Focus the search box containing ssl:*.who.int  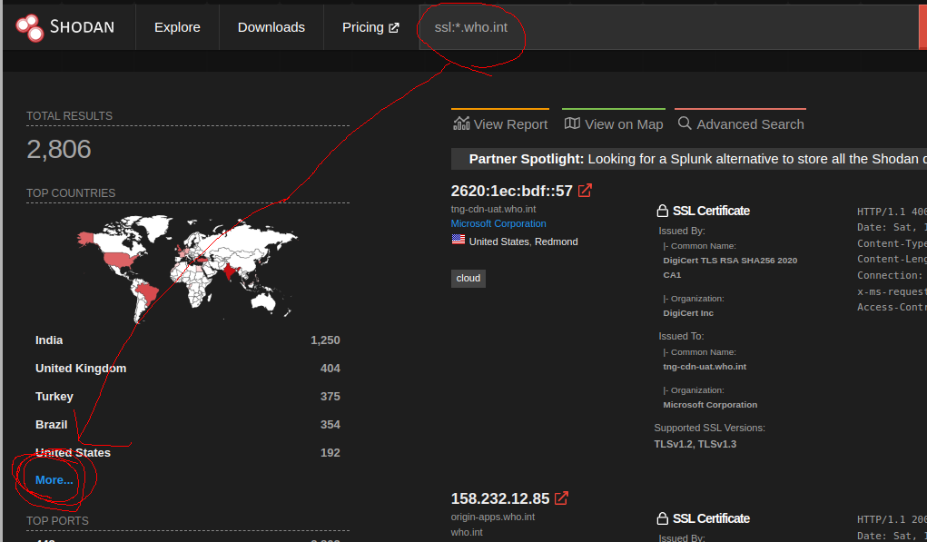pyautogui.click(x=668, y=27)
